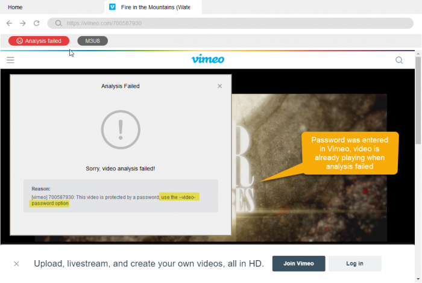Click the 'Analysis Failed' dialog title
422x283 pixels.
121,86
